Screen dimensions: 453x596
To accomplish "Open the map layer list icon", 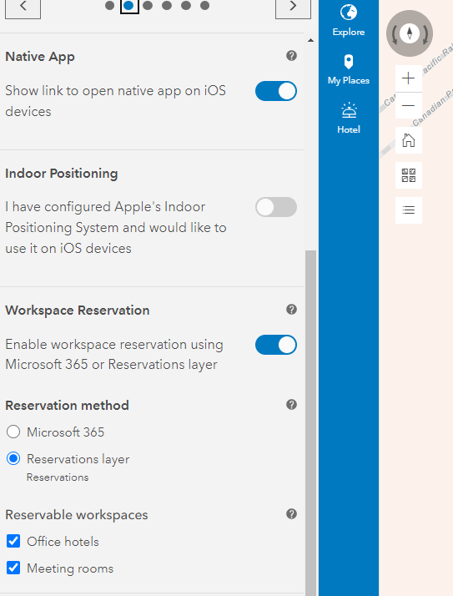I will pos(409,210).
